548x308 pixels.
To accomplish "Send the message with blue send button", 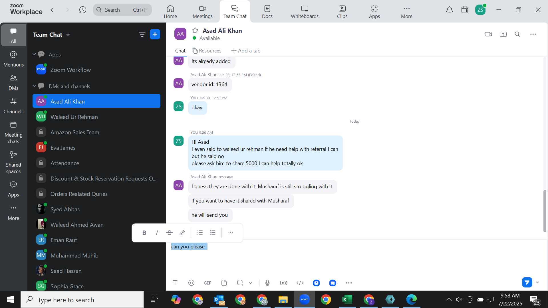I will pos(527,282).
